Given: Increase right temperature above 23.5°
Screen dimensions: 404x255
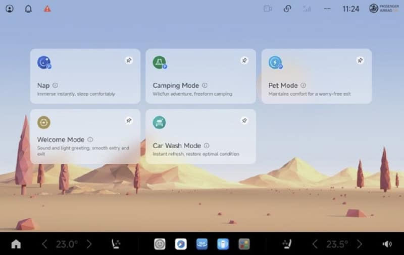Looking at the screenshot, I should [x=360, y=244].
